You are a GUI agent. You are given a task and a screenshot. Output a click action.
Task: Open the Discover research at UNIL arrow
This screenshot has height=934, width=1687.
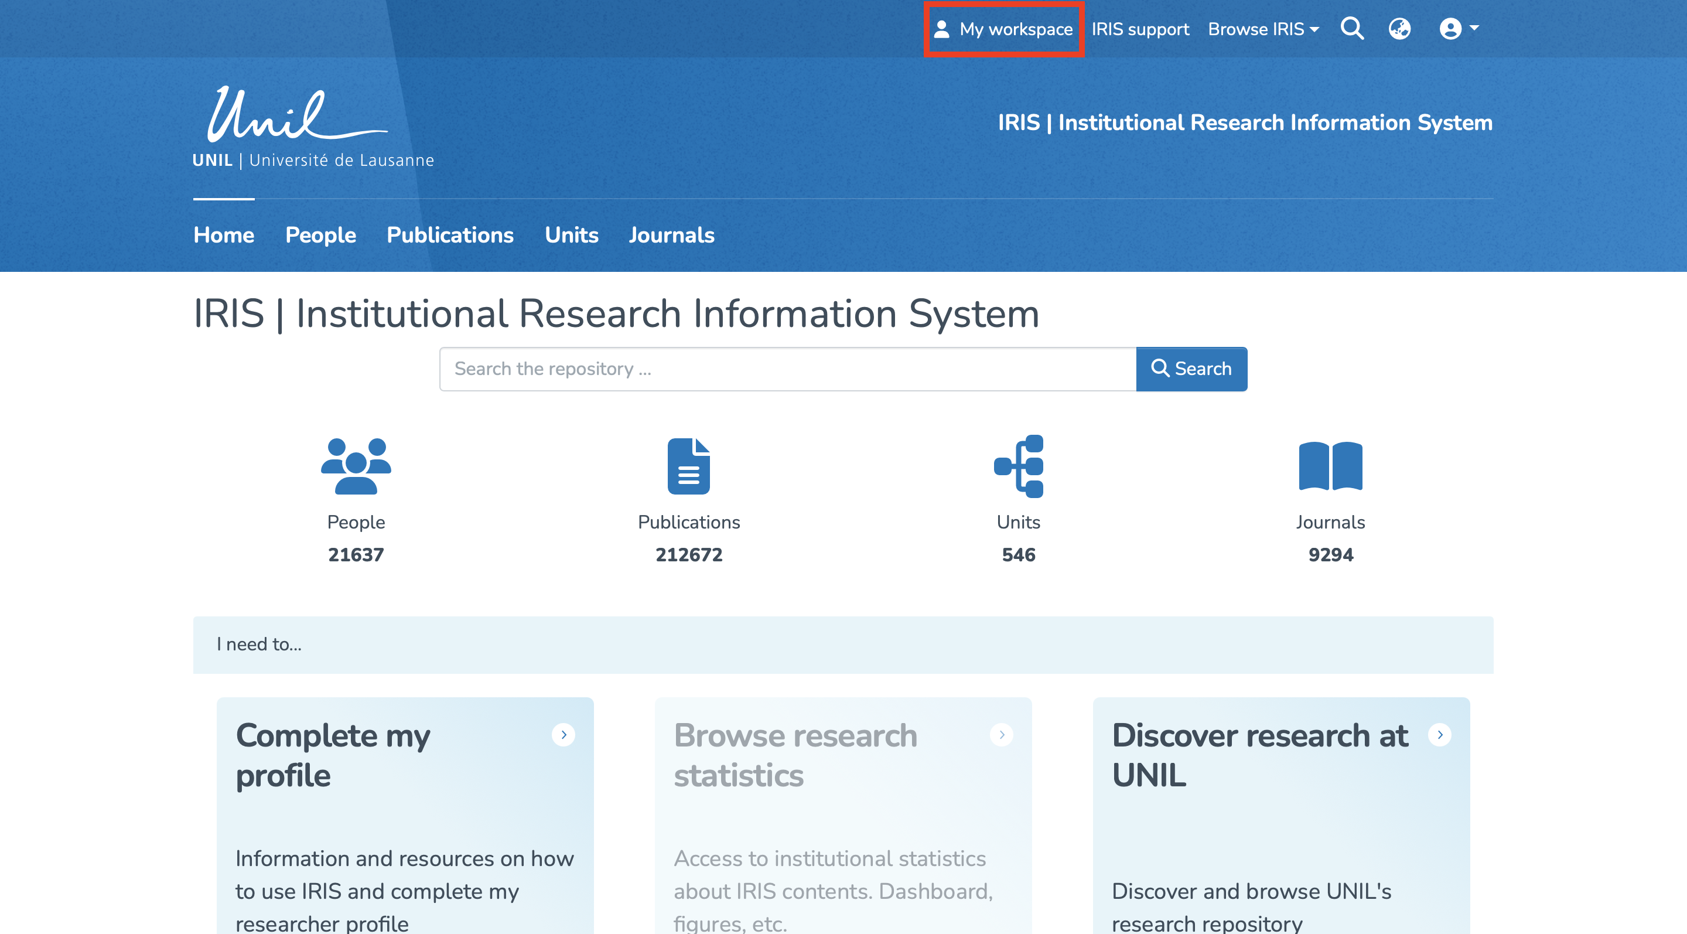(1439, 735)
